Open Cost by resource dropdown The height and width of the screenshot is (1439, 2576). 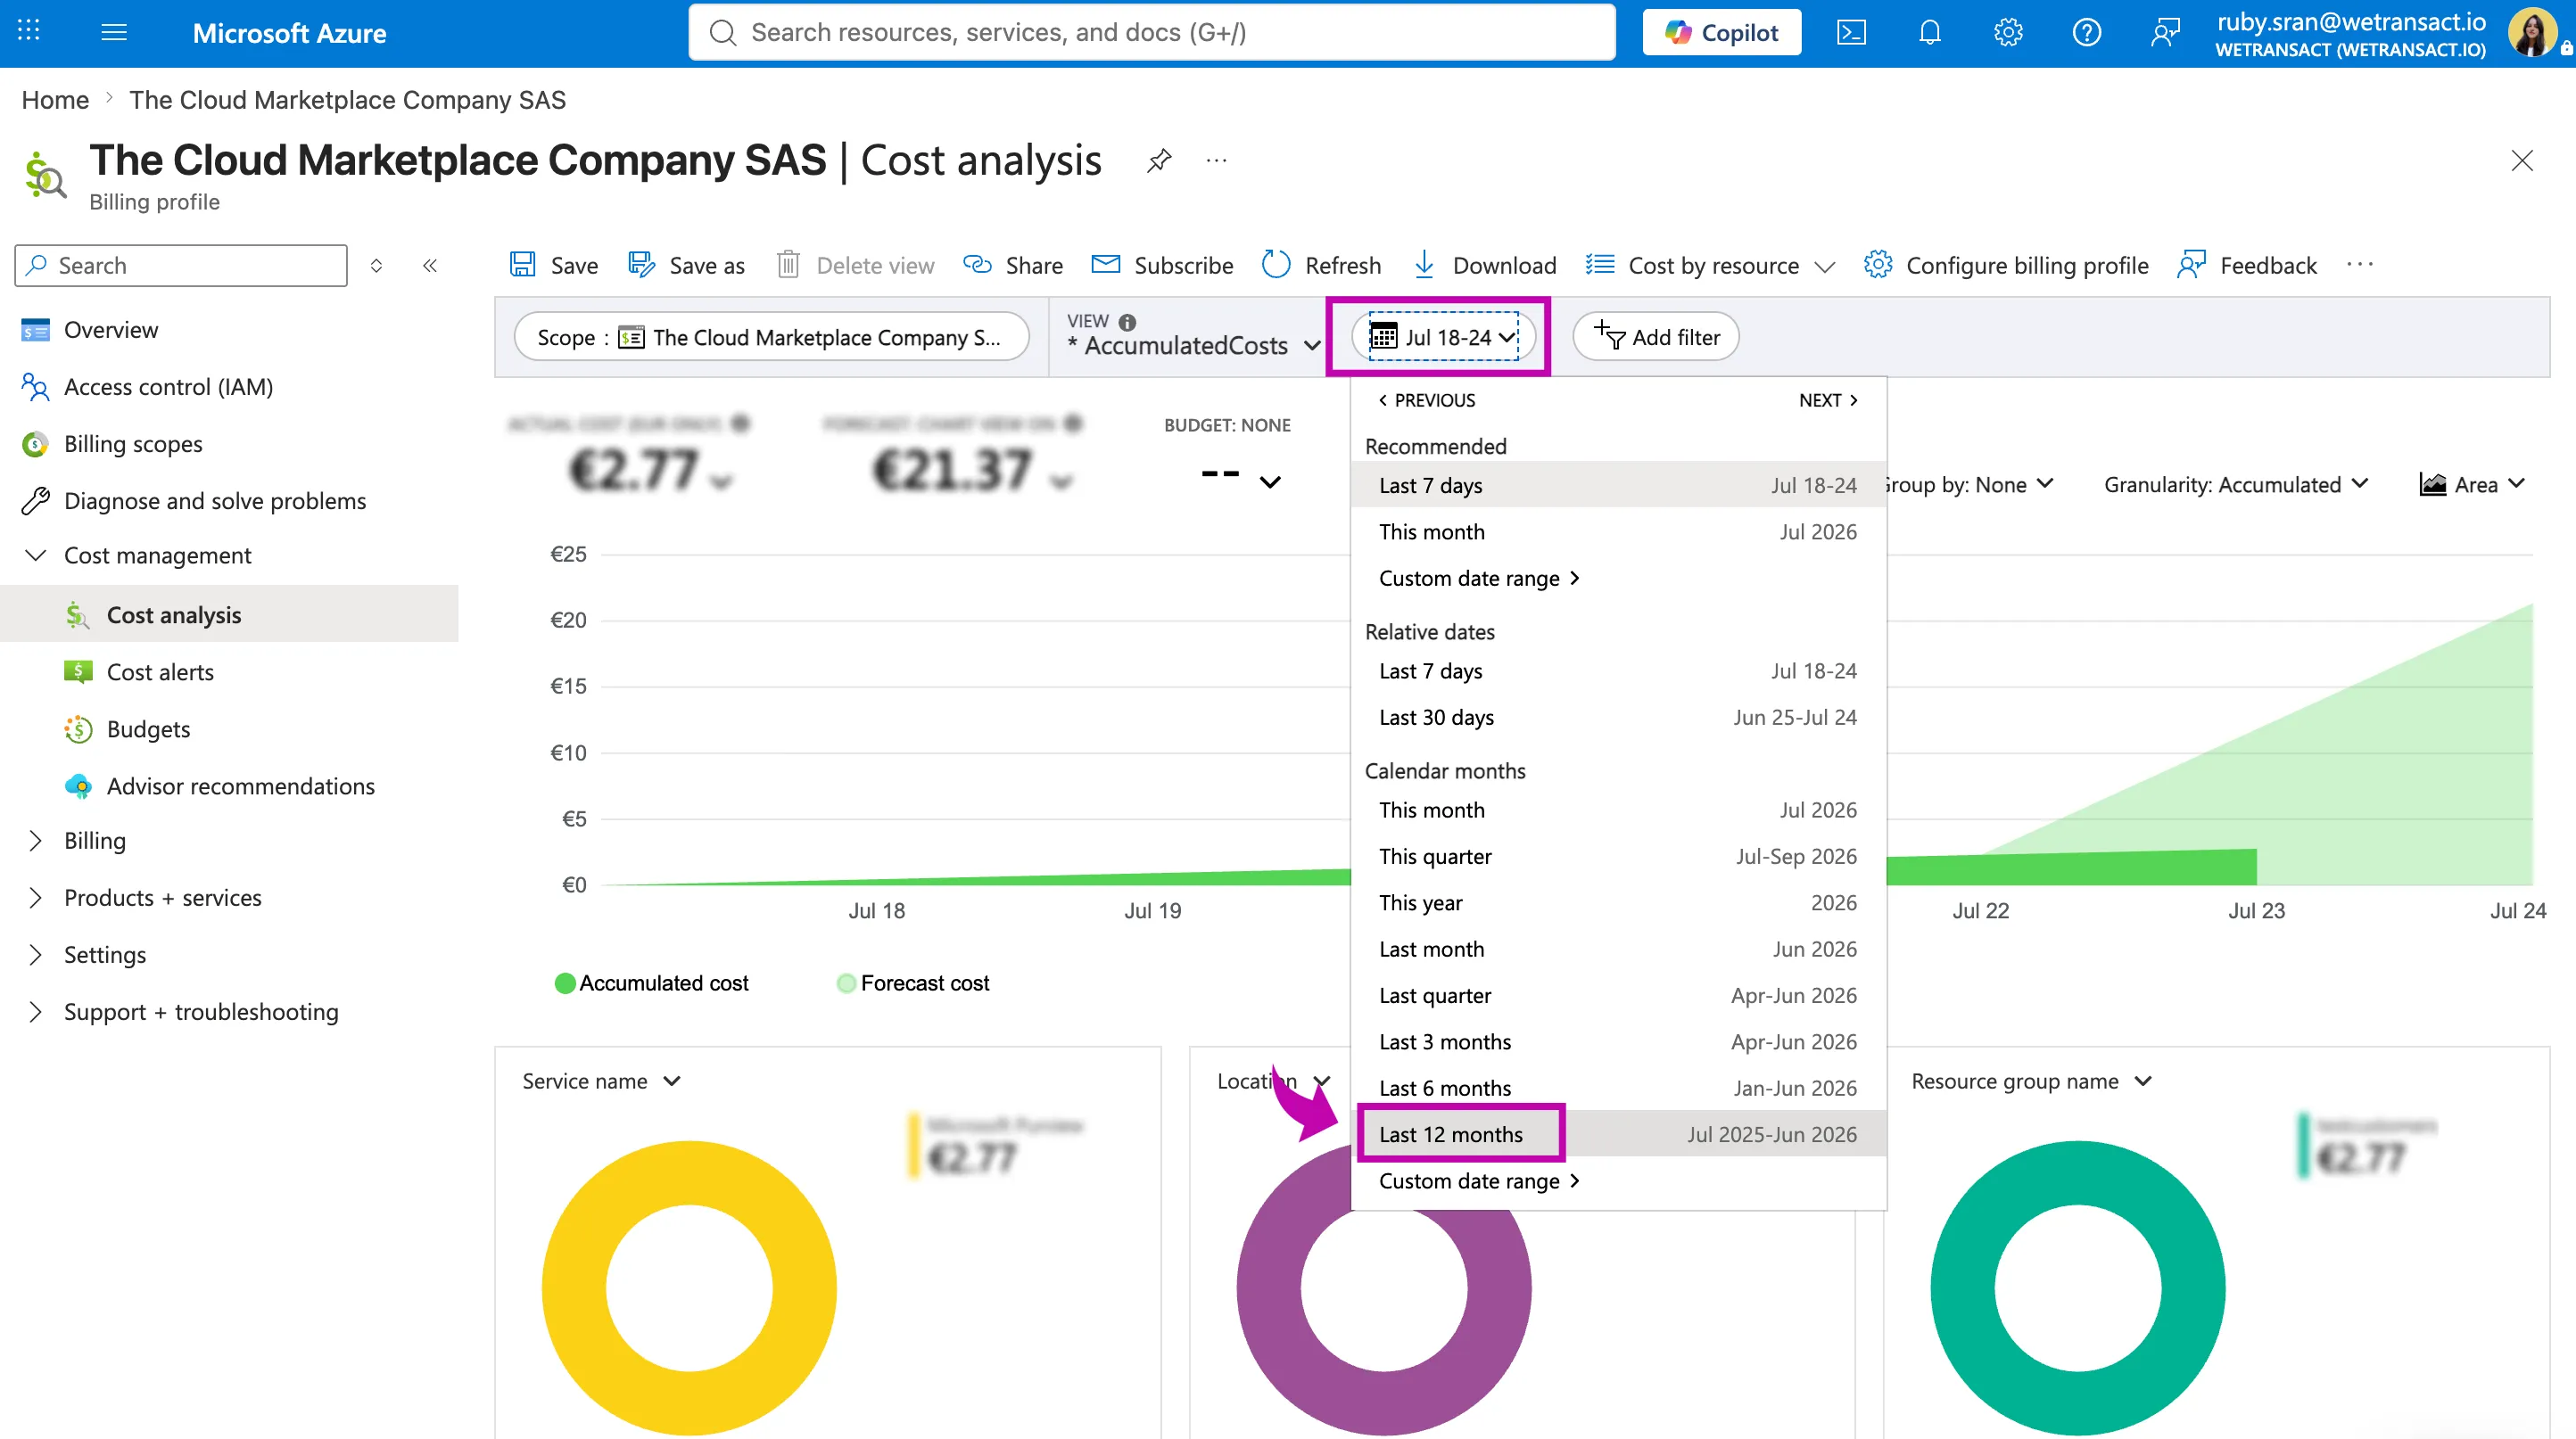click(x=1711, y=265)
